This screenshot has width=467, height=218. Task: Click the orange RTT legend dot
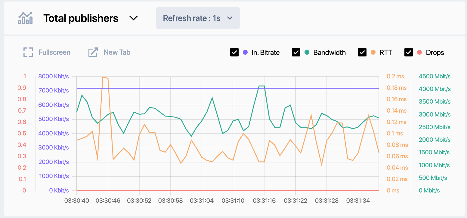tap(373, 53)
